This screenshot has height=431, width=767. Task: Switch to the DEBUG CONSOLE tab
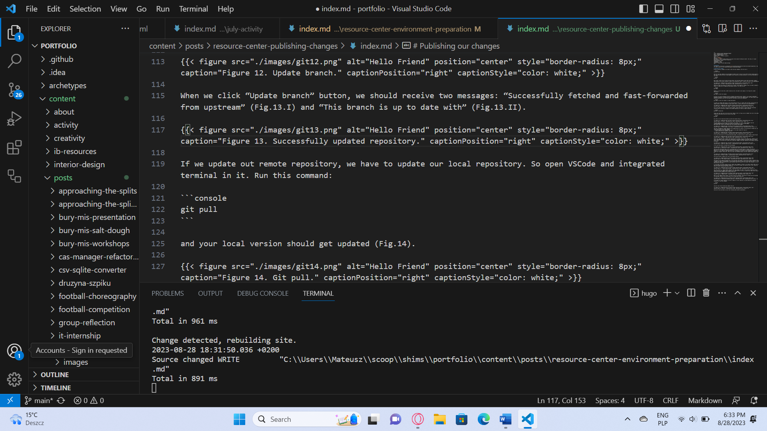(x=262, y=293)
